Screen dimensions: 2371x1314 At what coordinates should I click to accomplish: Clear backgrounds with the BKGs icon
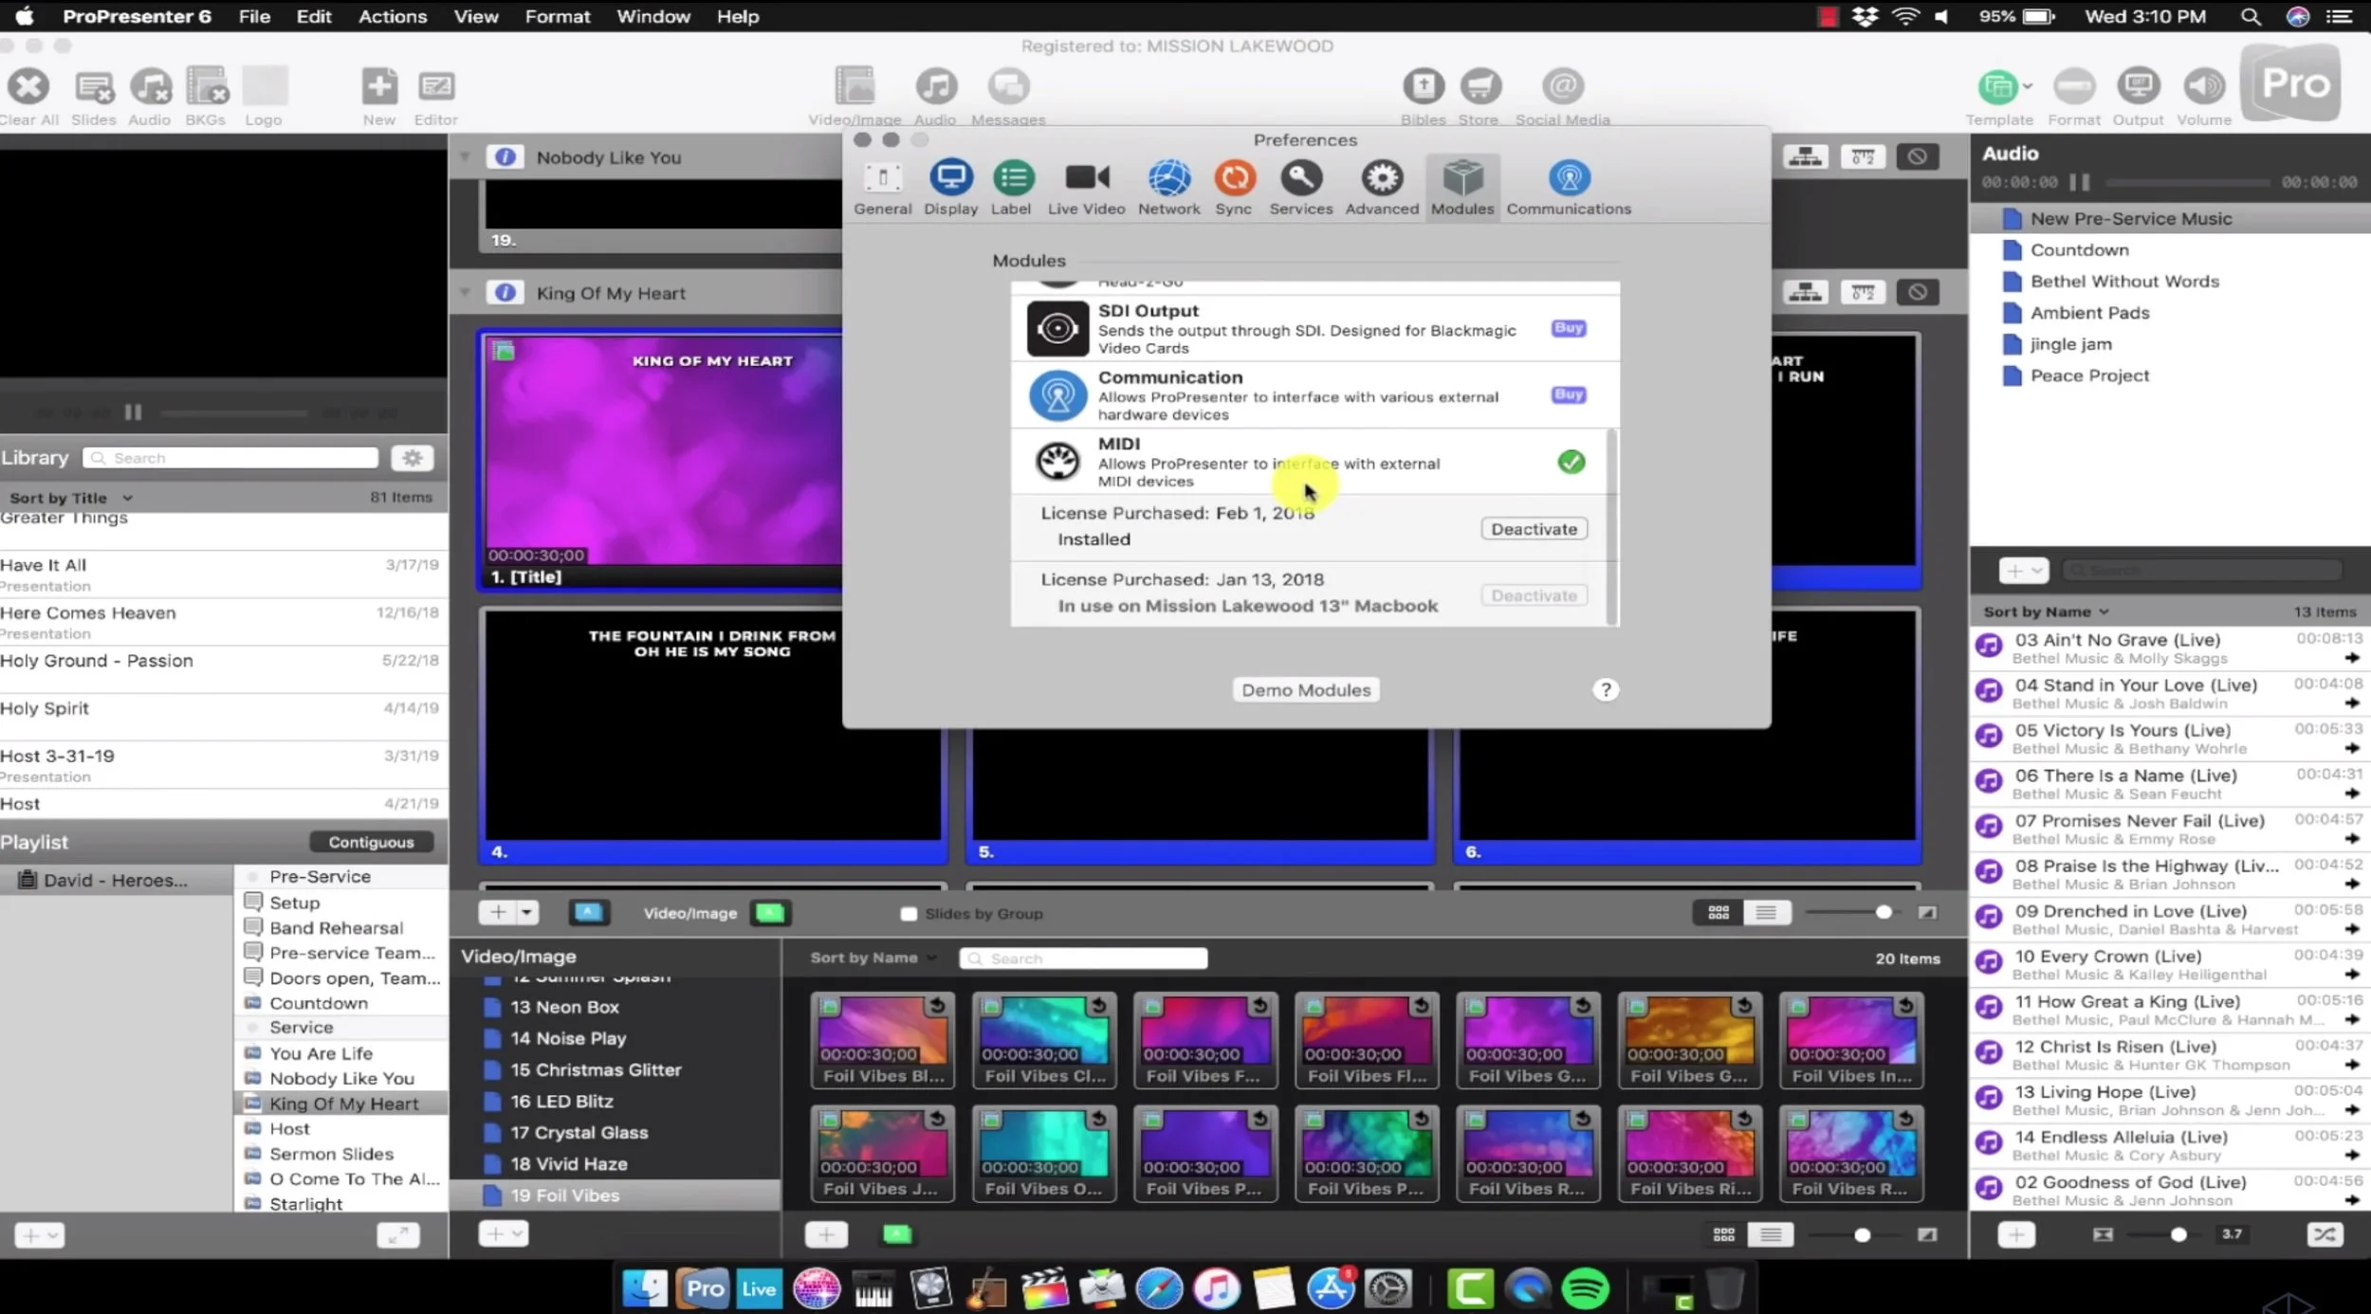207,87
